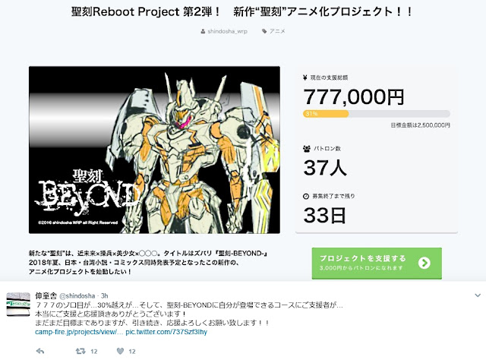Expand the tweet options chevron
The height and width of the screenshot is (363, 486).
478,295
